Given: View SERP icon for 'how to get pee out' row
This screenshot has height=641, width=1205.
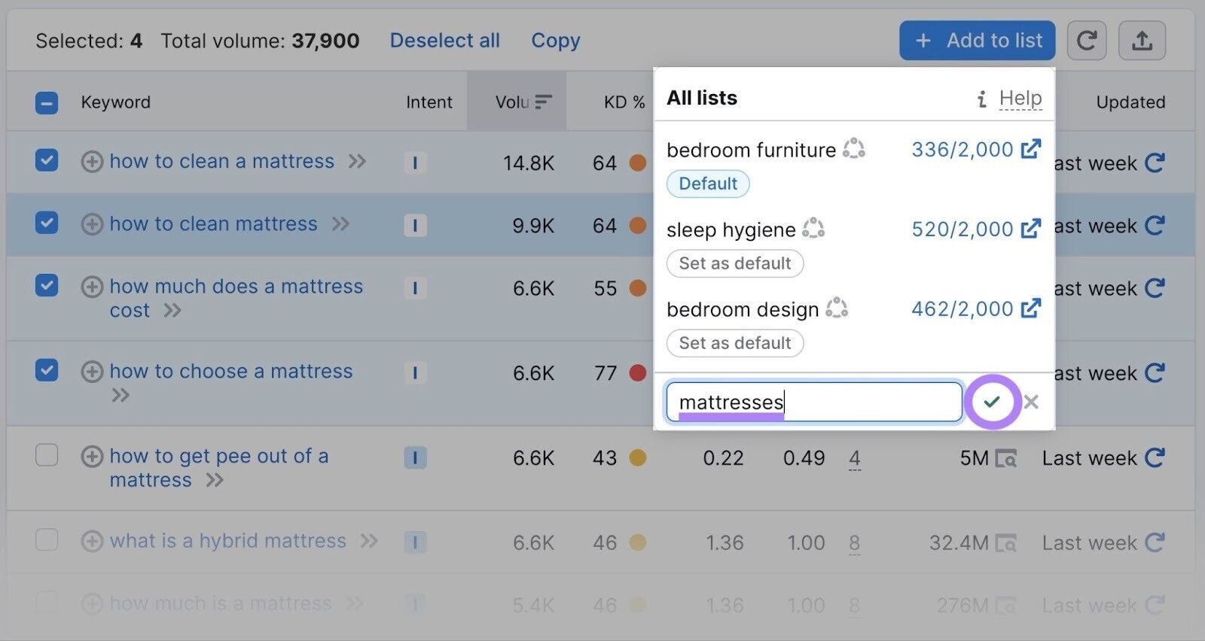Looking at the screenshot, I should pyautogui.click(x=1005, y=457).
